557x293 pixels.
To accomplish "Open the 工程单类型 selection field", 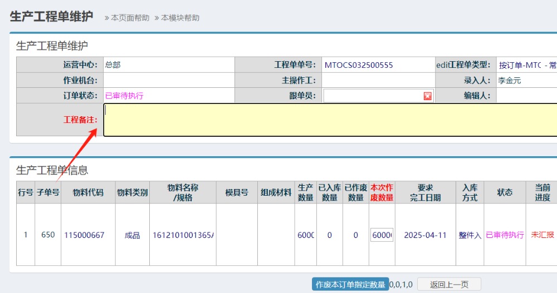I will point(526,65).
